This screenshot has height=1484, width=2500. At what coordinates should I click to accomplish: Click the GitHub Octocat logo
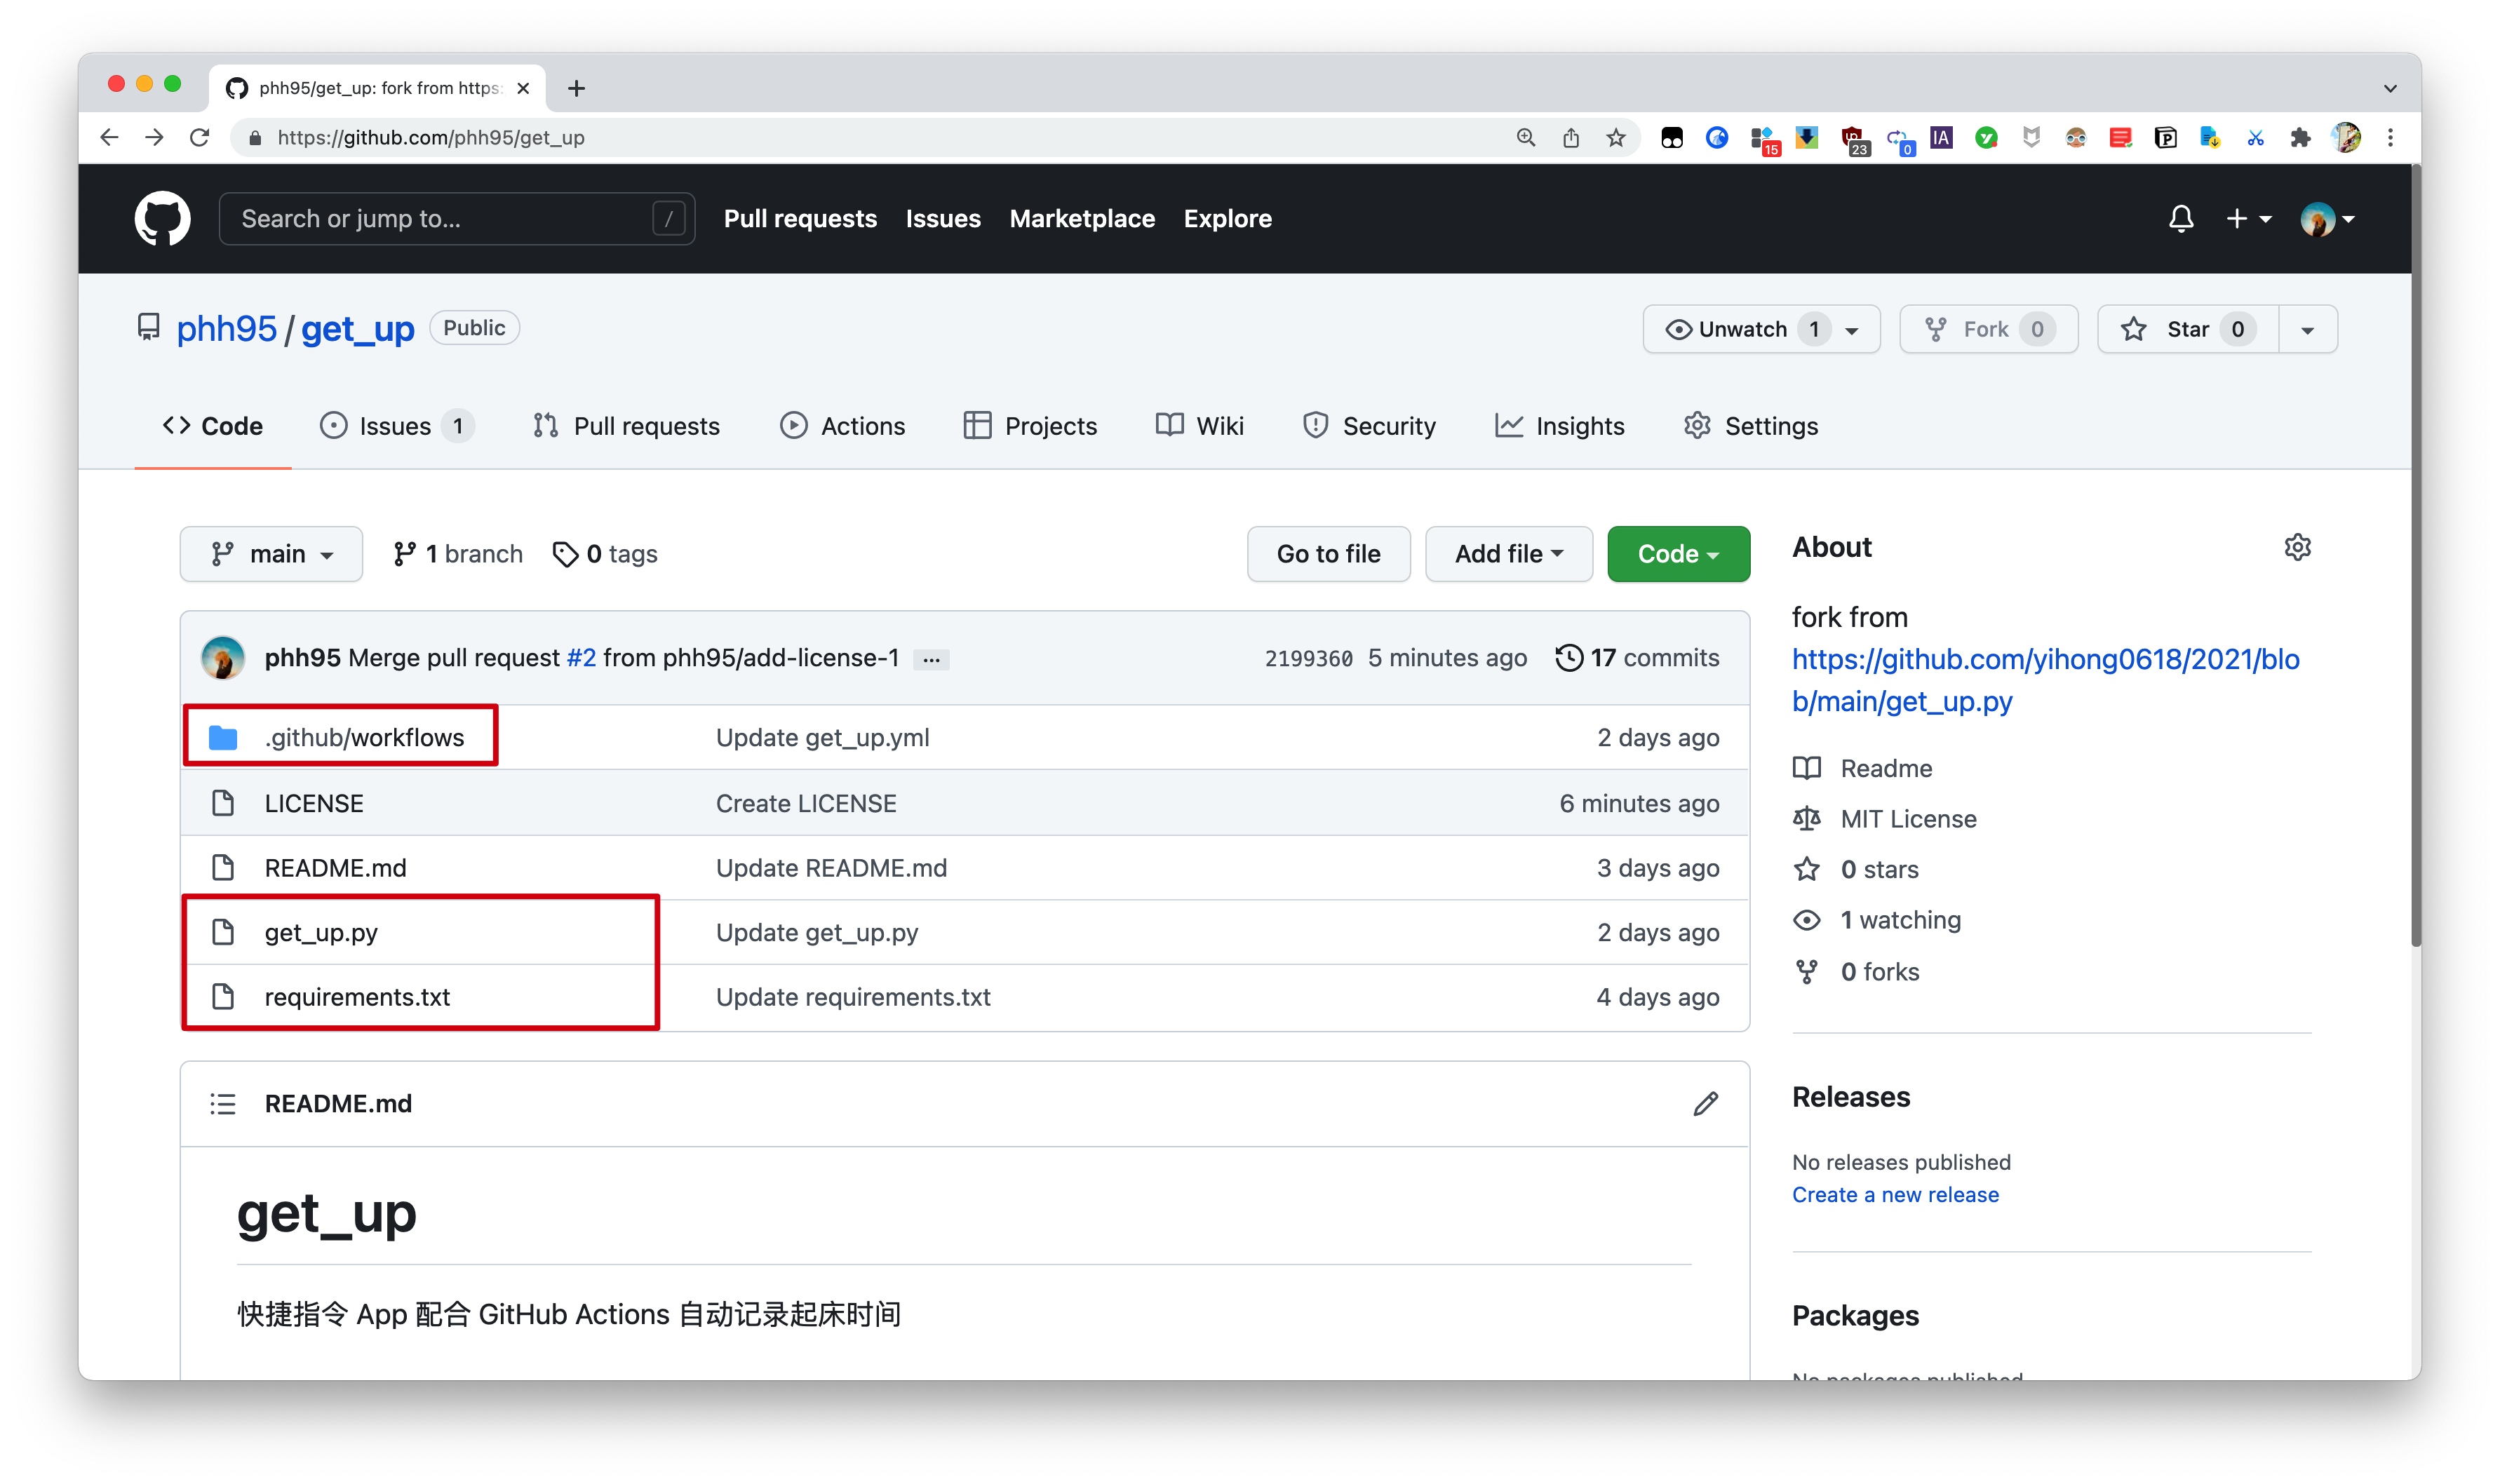point(162,218)
